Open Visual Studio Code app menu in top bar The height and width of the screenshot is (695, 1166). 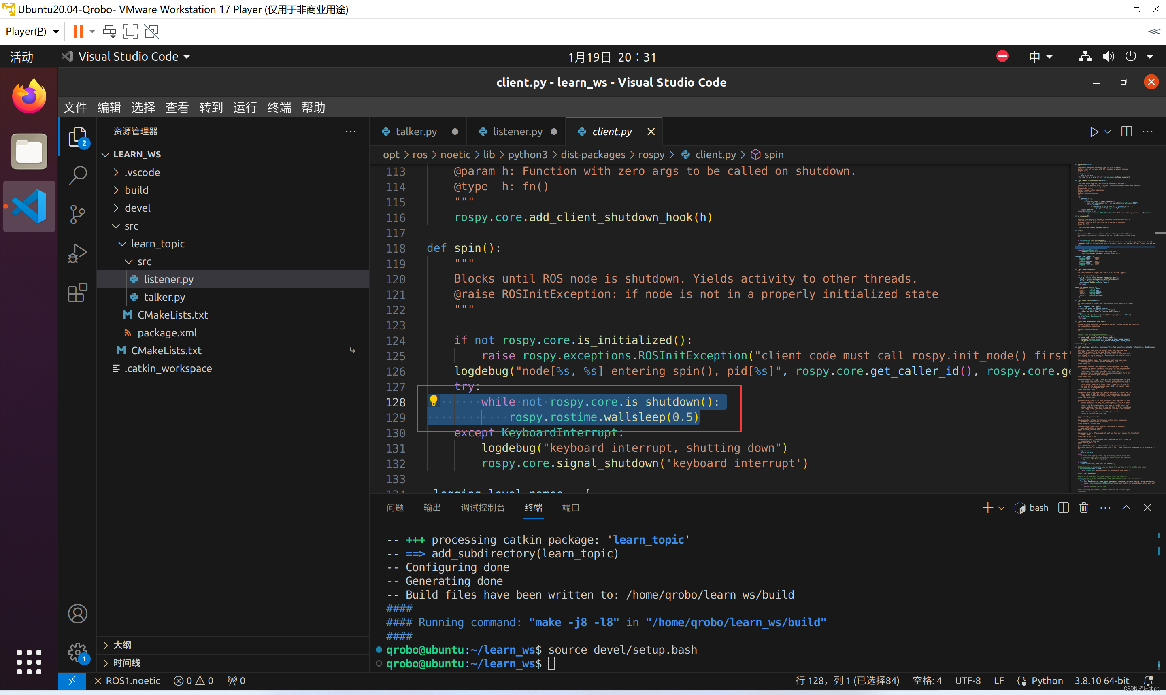point(126,57)
